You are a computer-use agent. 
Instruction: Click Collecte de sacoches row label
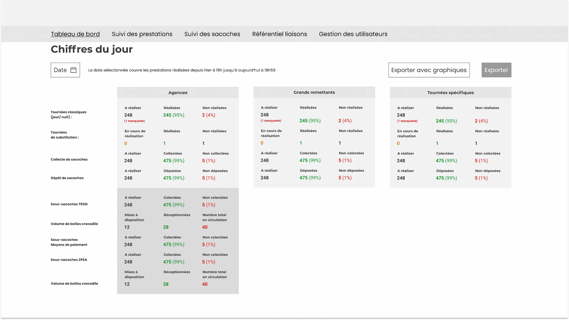pos(69,159)
